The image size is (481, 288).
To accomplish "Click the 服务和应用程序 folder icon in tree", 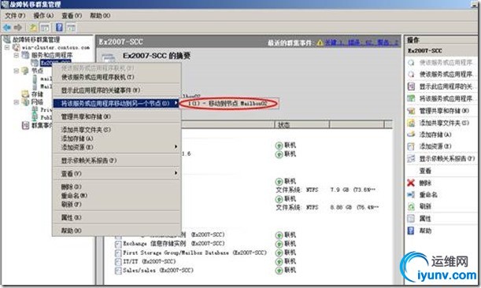I will 25,55.
